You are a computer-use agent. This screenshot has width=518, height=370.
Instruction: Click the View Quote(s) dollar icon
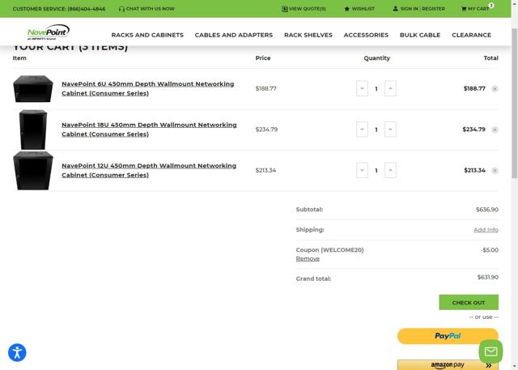pos(284,9)
